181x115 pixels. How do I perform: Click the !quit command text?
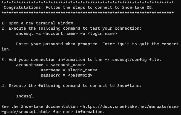[123, 44]
